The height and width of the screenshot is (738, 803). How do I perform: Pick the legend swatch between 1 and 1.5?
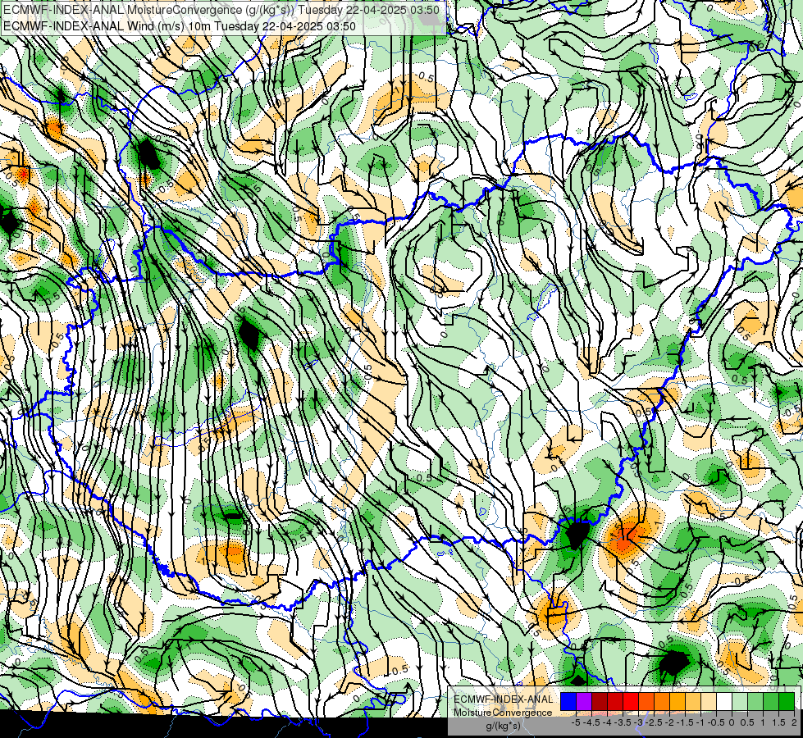(771, 701)
